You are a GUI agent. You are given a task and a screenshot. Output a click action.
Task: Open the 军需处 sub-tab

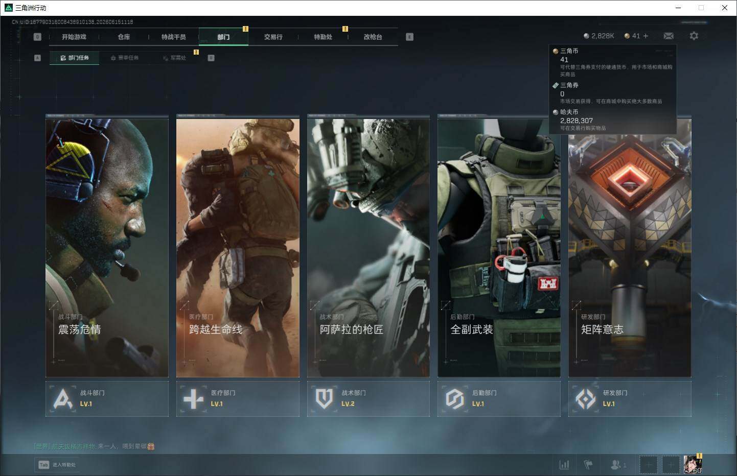pos(174,58)
